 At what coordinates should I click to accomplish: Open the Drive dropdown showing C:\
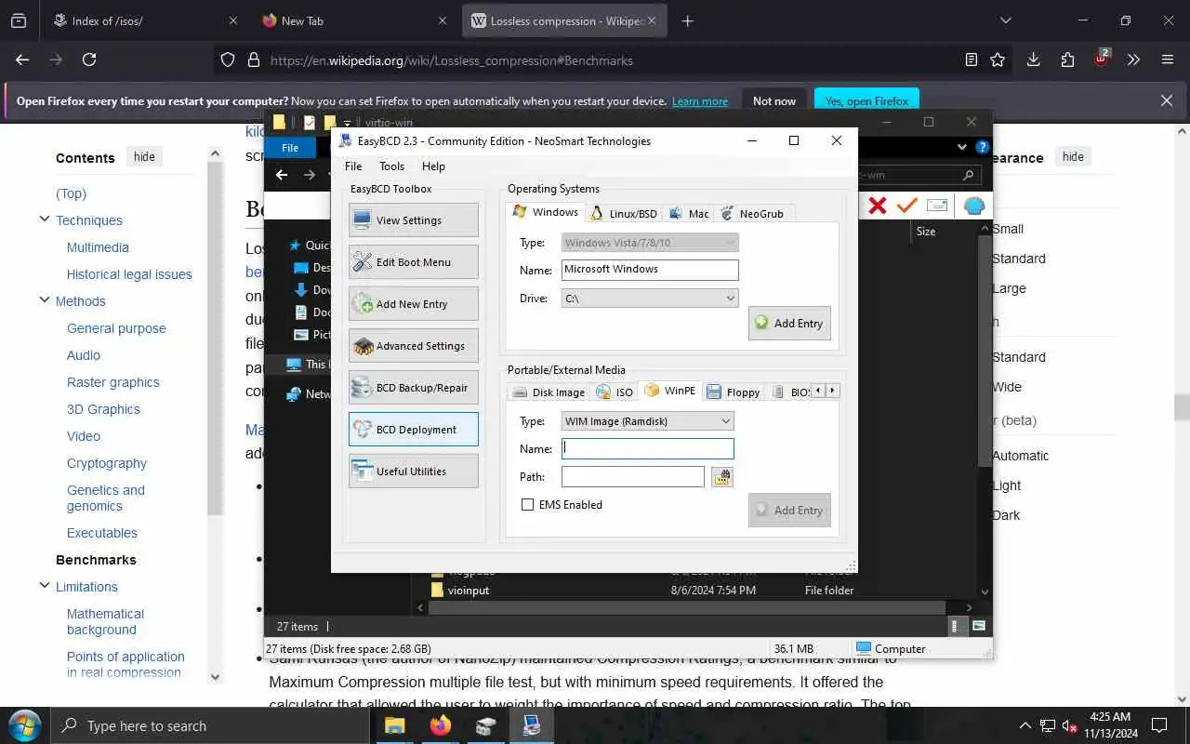(650, 299)
